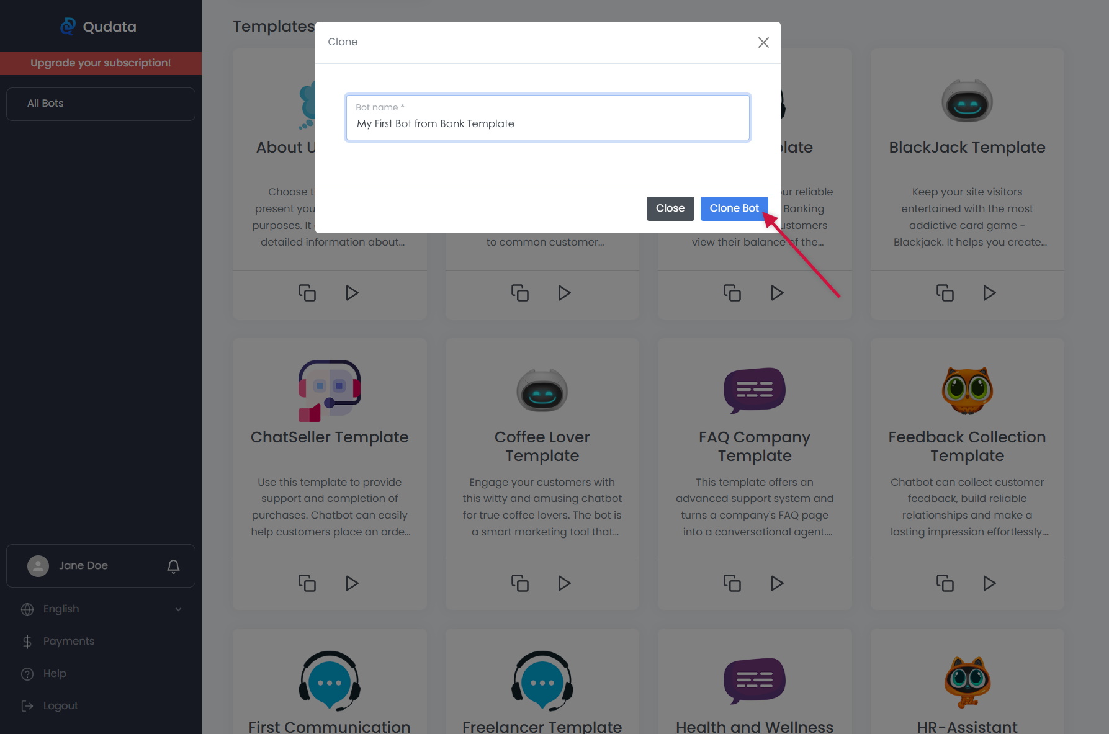This screenshot has height=734, width=1109.
Task: Play the Coffee Lover Template
Action: pos(564,583)
